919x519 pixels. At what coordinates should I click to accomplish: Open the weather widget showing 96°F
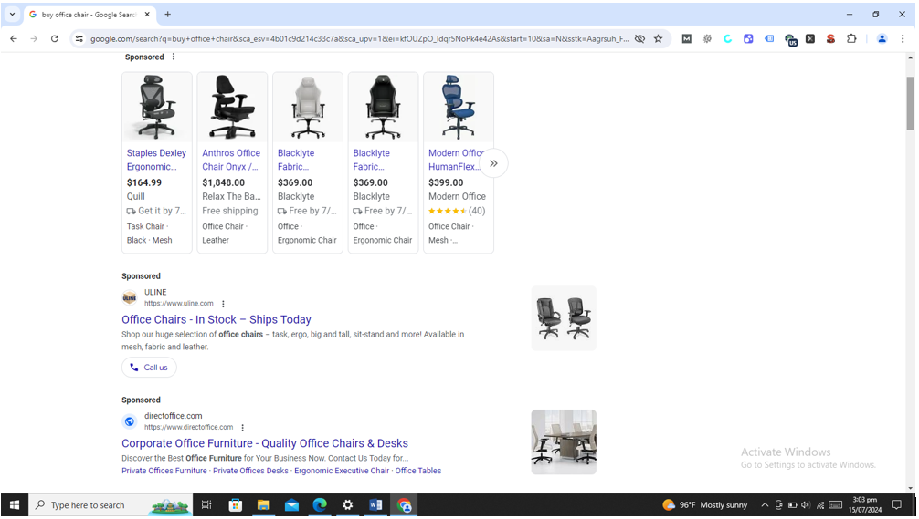coord(705,505)
